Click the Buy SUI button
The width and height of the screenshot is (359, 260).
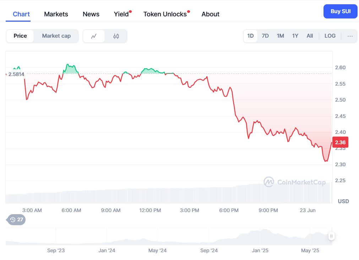tap(341, 11)
